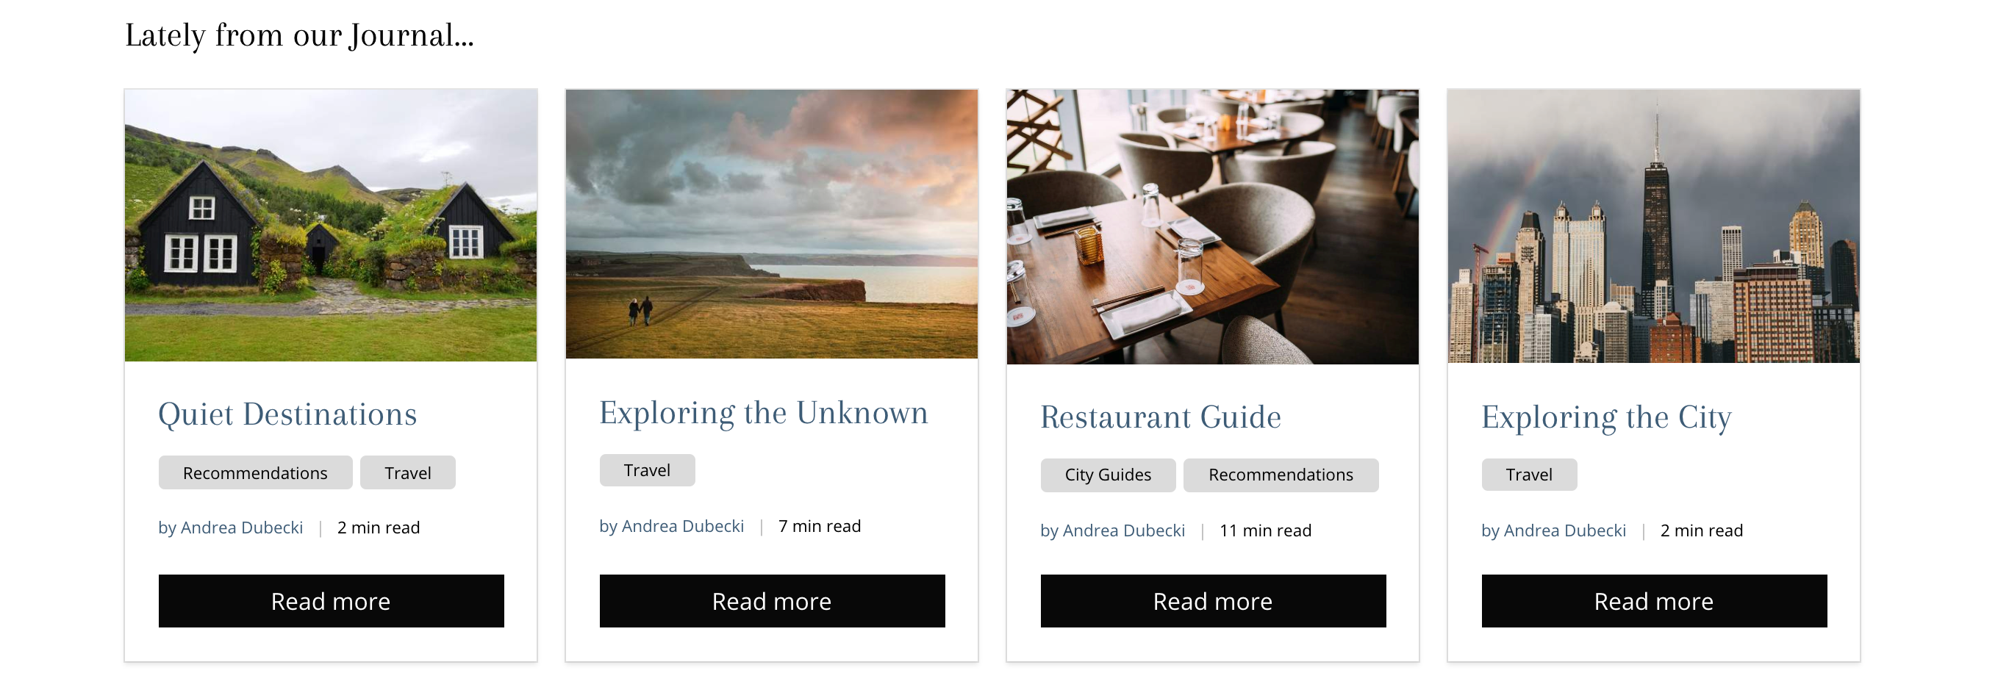Click Read more under Exploring the City
The image size is (1998, 698).
(x=1654, y=601)
